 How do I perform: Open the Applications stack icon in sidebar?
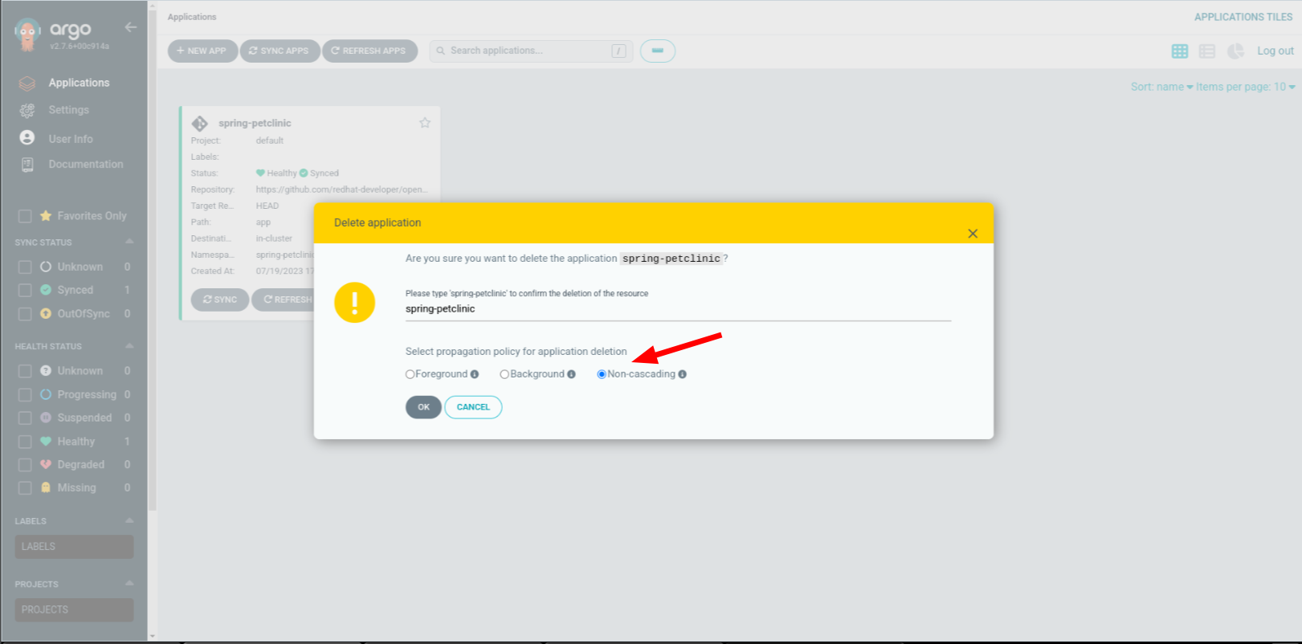[x=27, y=83]
